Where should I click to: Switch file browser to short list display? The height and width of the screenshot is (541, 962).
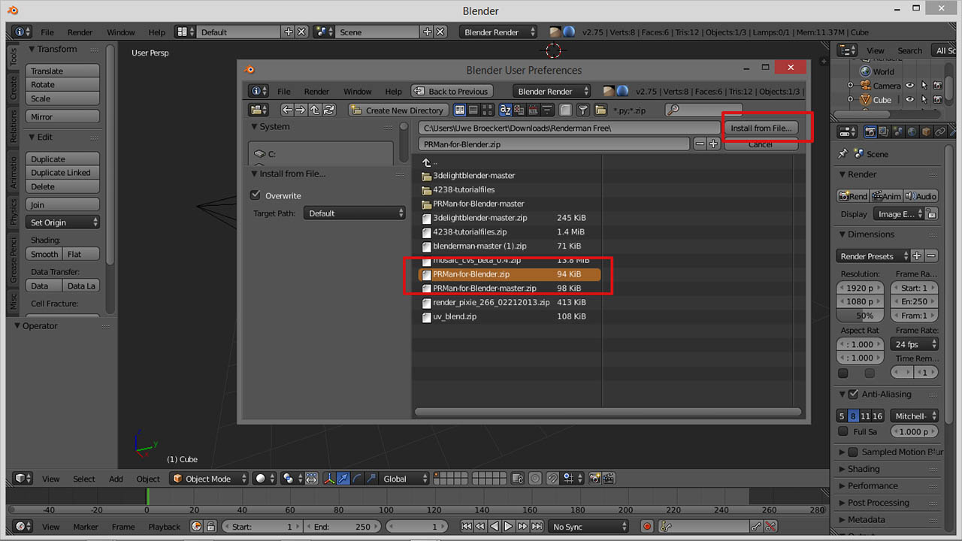(x=458, y=110)
